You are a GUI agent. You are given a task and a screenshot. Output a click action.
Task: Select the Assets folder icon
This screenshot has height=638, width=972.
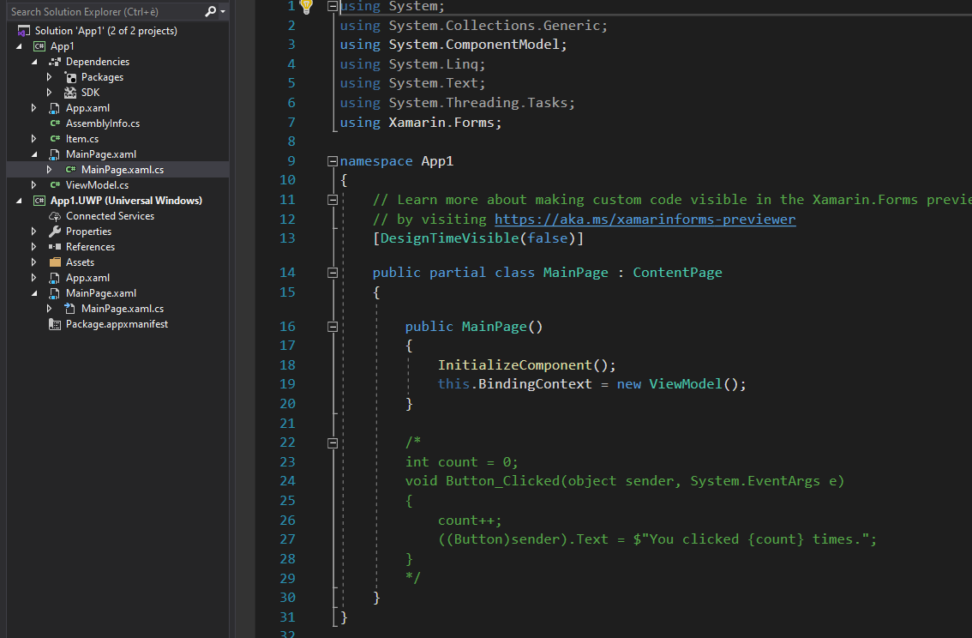56,262
